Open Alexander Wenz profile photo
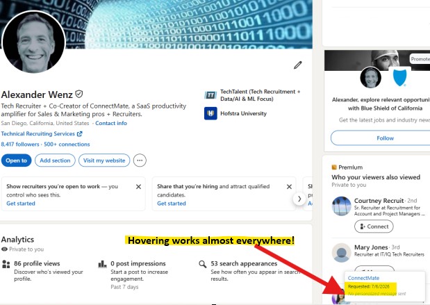Image resolution: width=430 pixels, height=305 pixels. 34,42
